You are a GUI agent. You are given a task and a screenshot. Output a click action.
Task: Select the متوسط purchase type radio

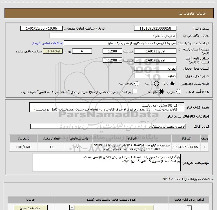click(x=161, y=92)
